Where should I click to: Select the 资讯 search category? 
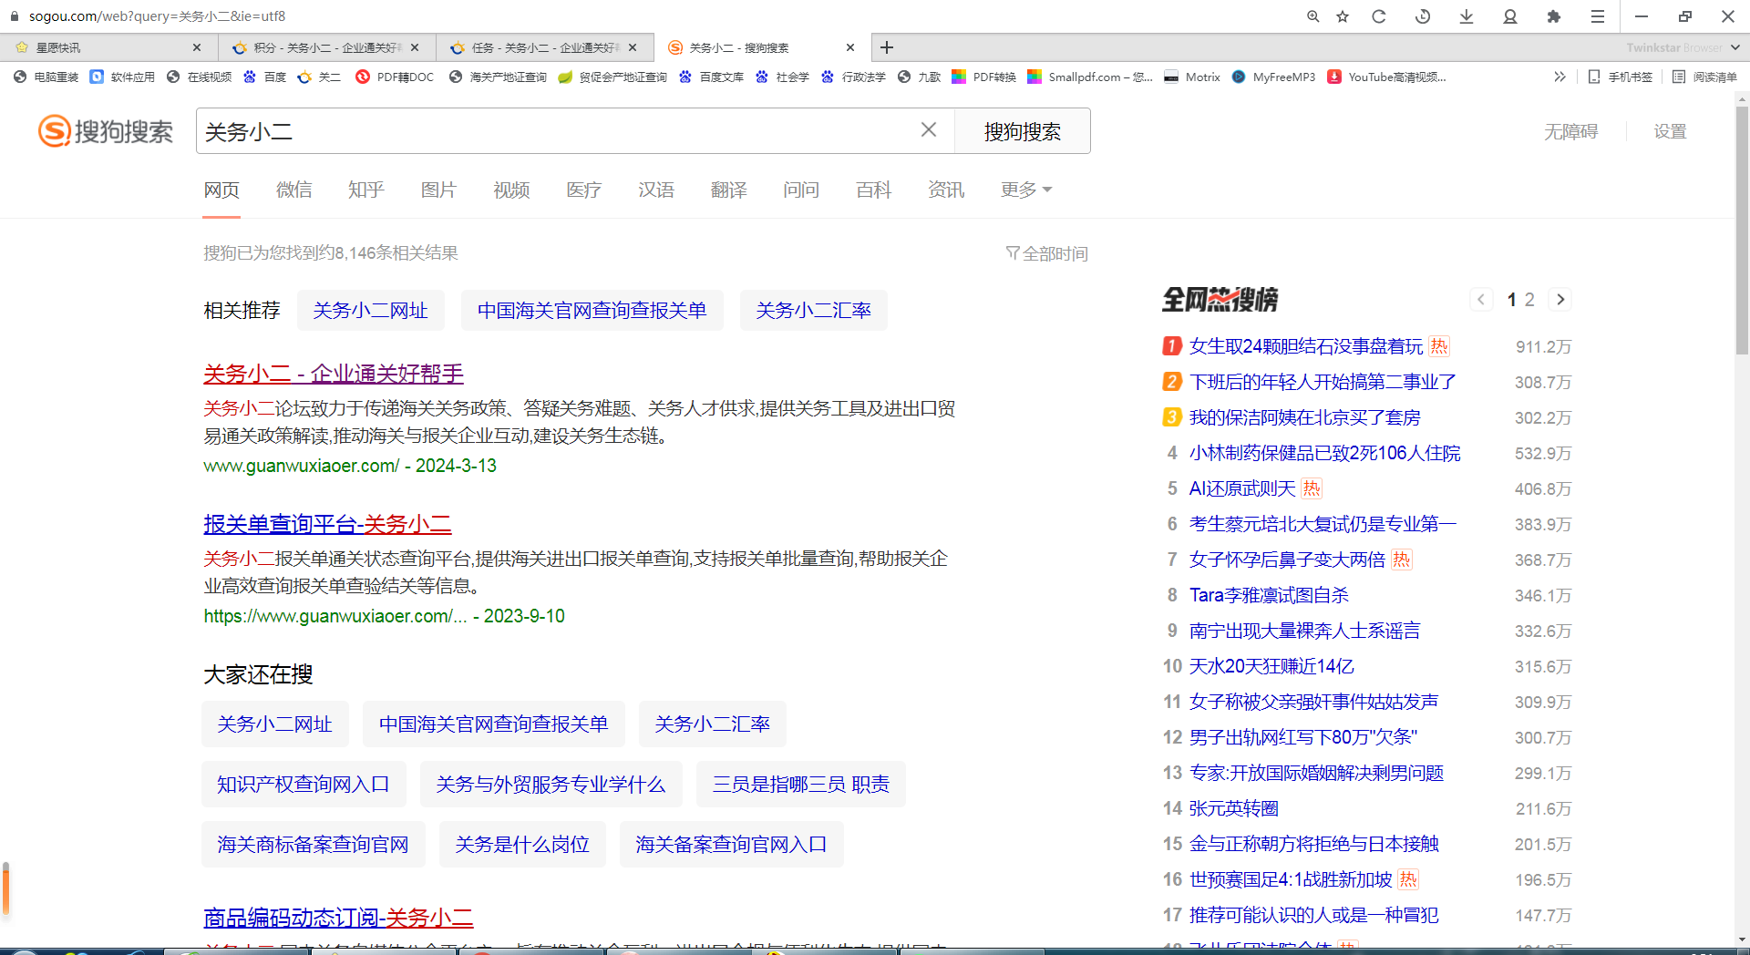[x=946, y=190]
